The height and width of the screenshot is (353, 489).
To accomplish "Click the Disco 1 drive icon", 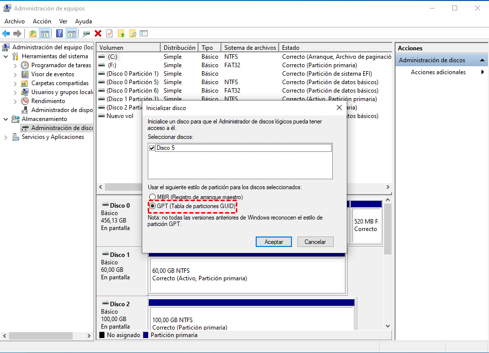I will 105,254.
